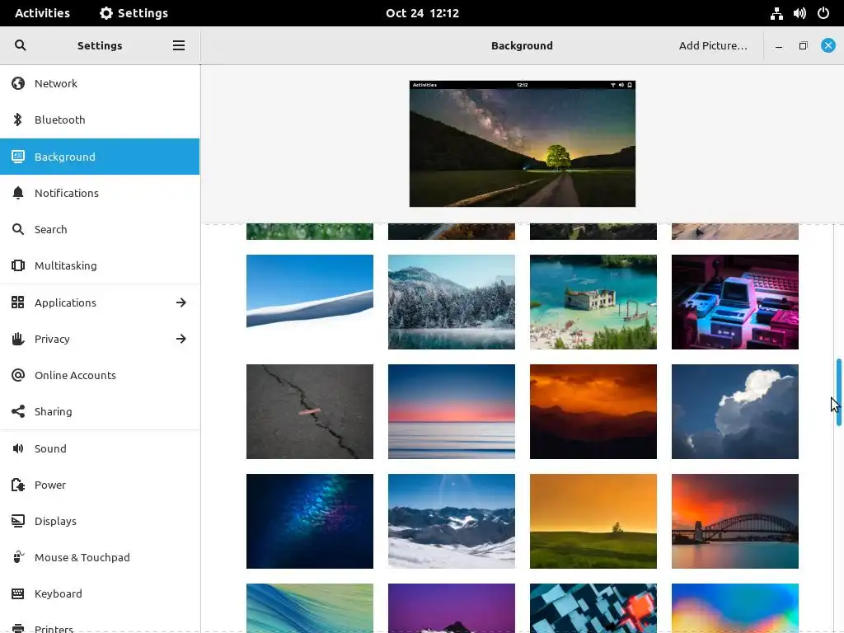Expand Applications submenu arrow
The width and height of the screenshot is (844, 633).
pos(181,302)
